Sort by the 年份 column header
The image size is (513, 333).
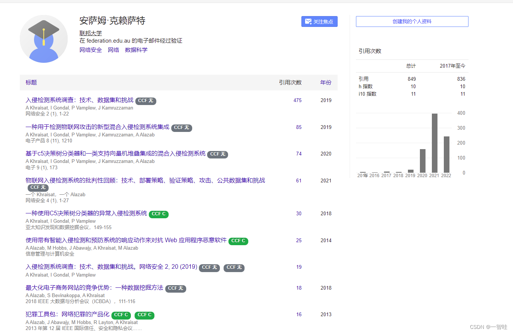coord(326,83)
